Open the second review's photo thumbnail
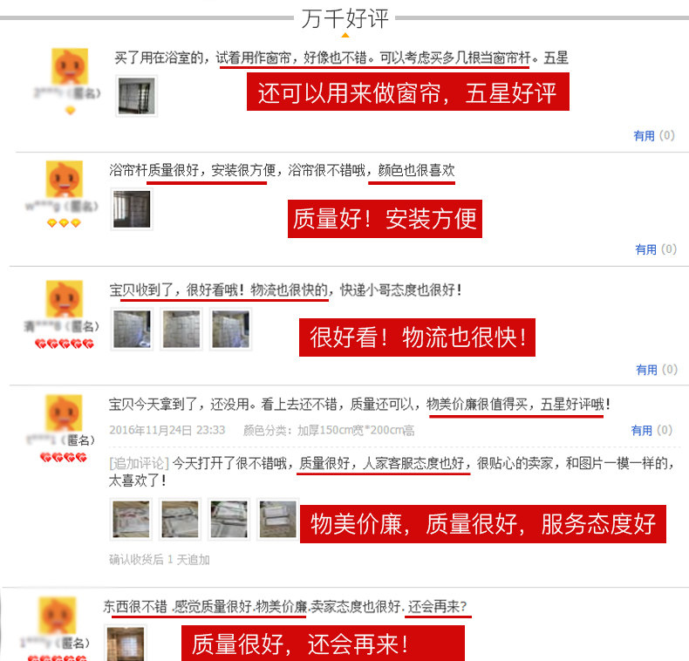Screen dimensions: 689x661 (132, 209)
